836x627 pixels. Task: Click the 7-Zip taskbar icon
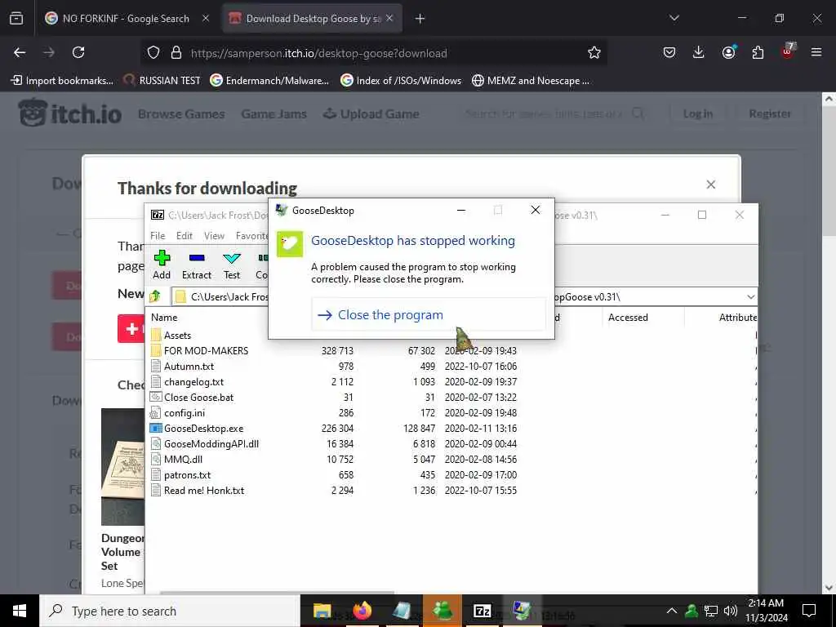tap(482, 611)
